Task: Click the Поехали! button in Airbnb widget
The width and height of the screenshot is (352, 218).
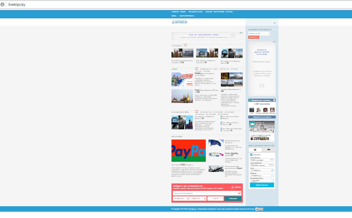Action: pos(233,199)
